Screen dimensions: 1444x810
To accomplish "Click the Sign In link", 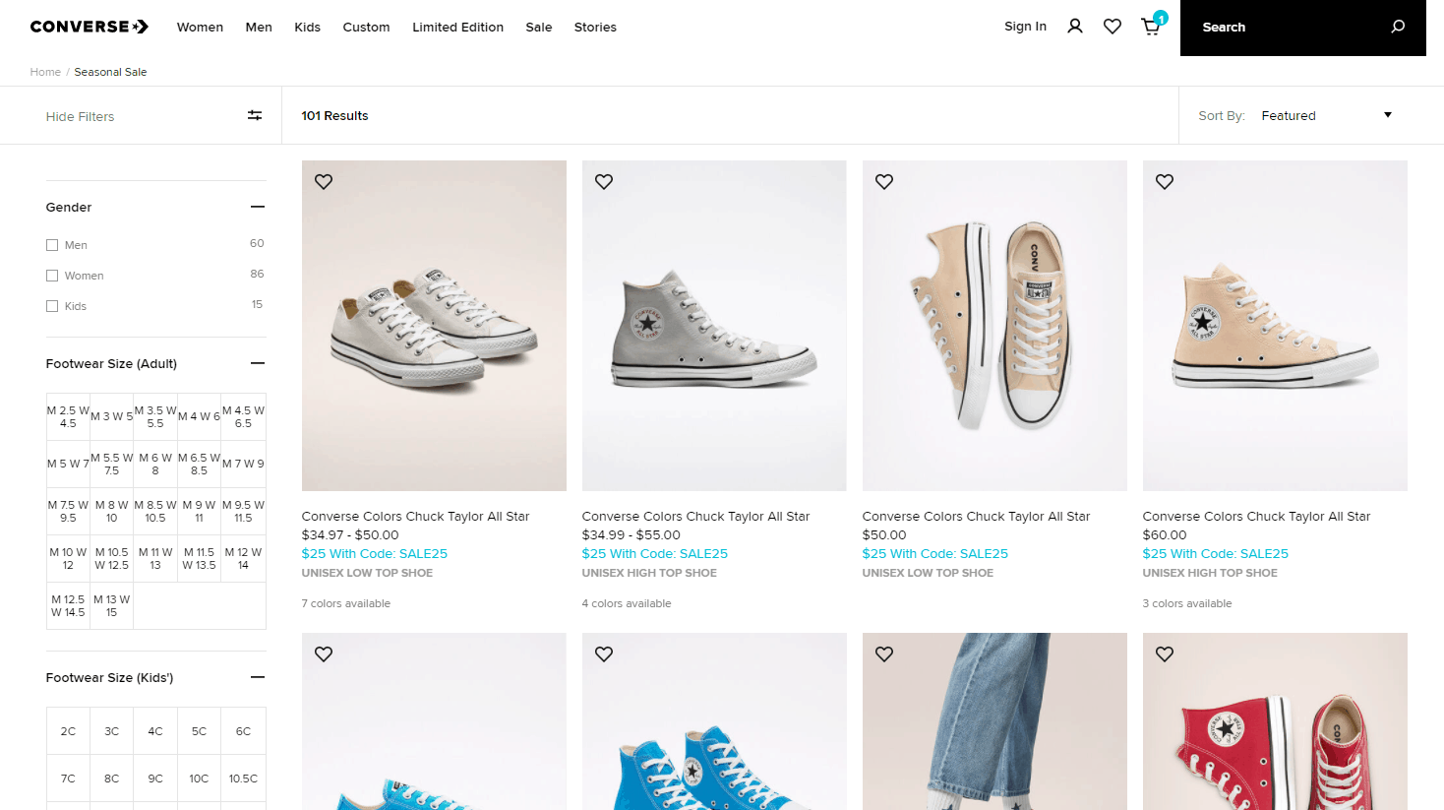I will (x=1025, y=27).
